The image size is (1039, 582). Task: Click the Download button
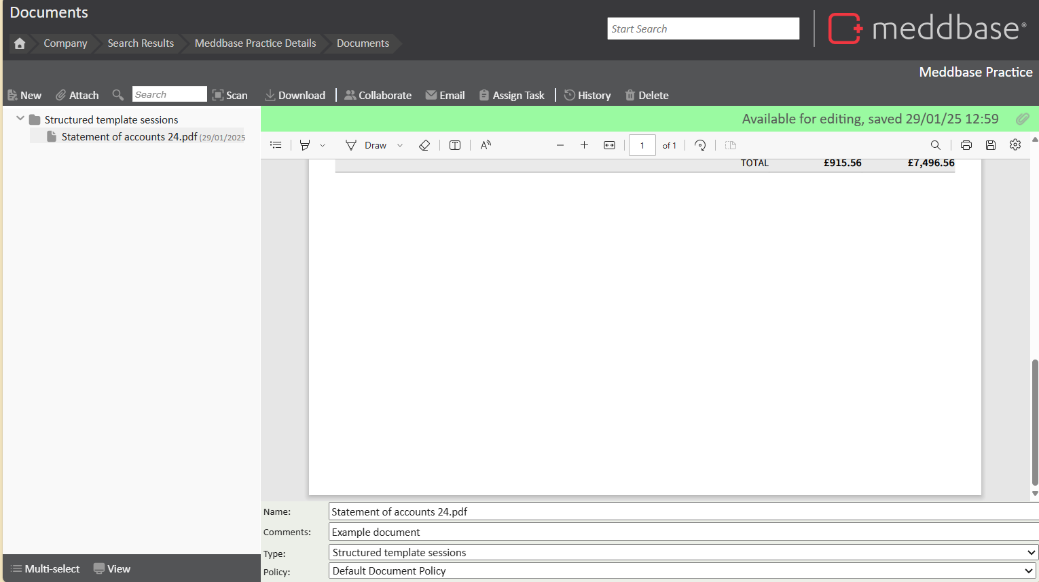(295, 95)
